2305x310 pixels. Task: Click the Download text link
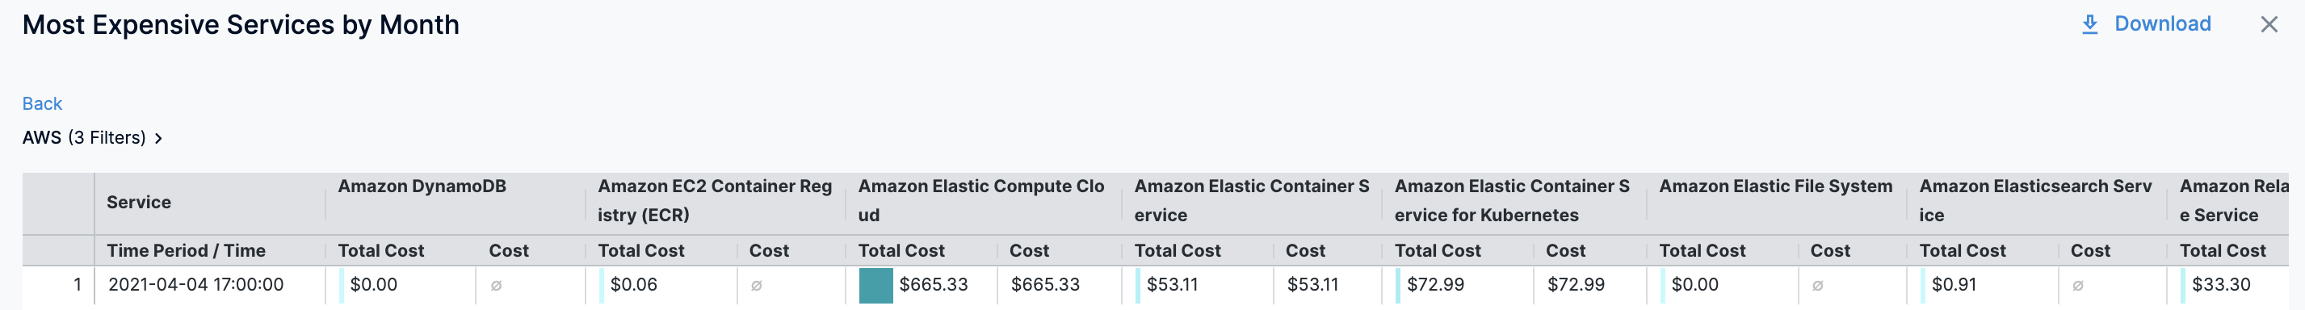click(2162, 24)
